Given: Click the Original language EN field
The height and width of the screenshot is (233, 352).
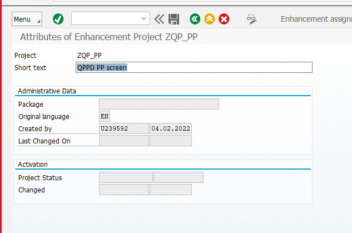Looking at the screenshot, I should coord(105,117).
